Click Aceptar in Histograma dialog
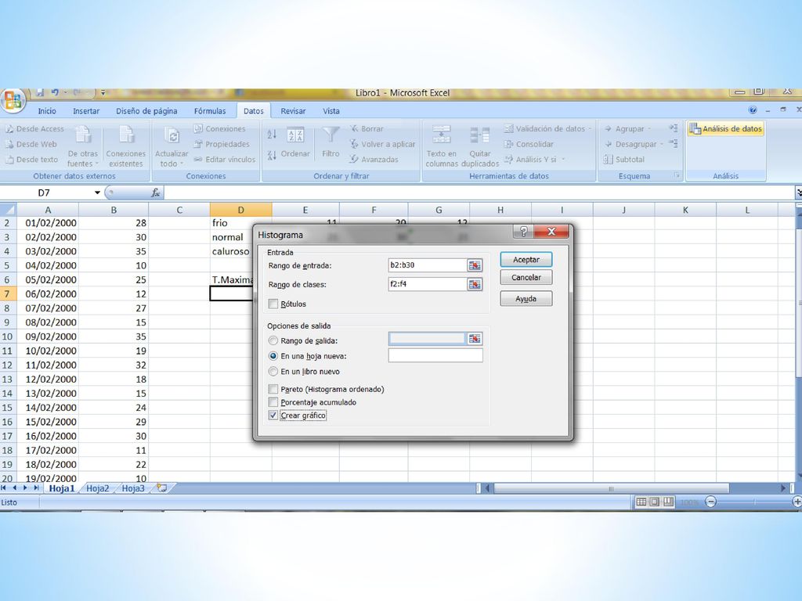The image size is (802, 601). pyautogui.click(x=526, y=260)
